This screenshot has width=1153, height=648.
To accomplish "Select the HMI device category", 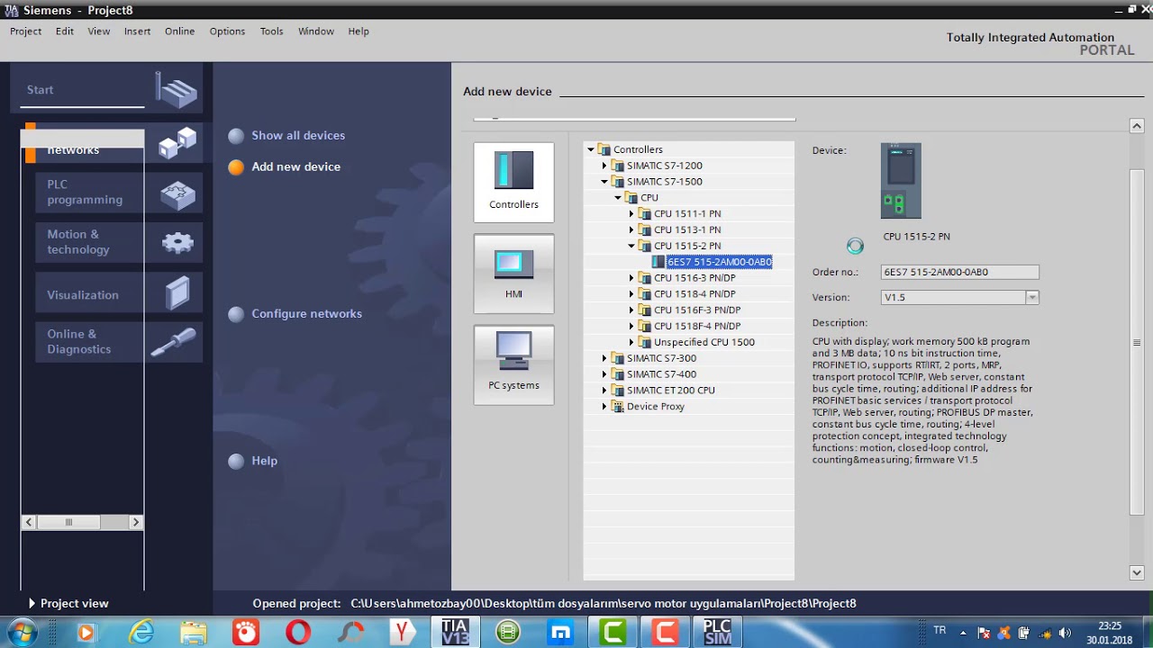I will point(513,274).
